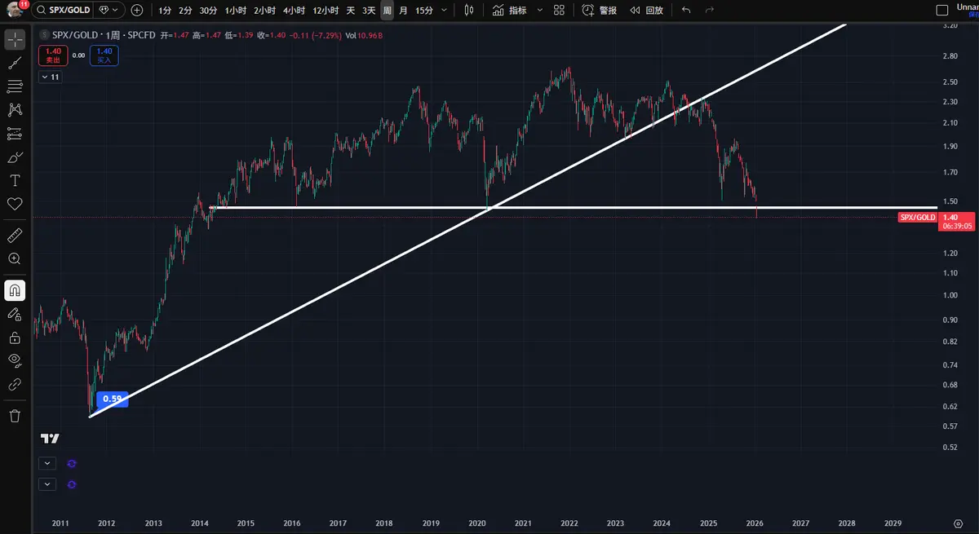Open the 指标 indicators dialog
The height and width of the screenshot is (534, 979).
click(x=510, y=11)
